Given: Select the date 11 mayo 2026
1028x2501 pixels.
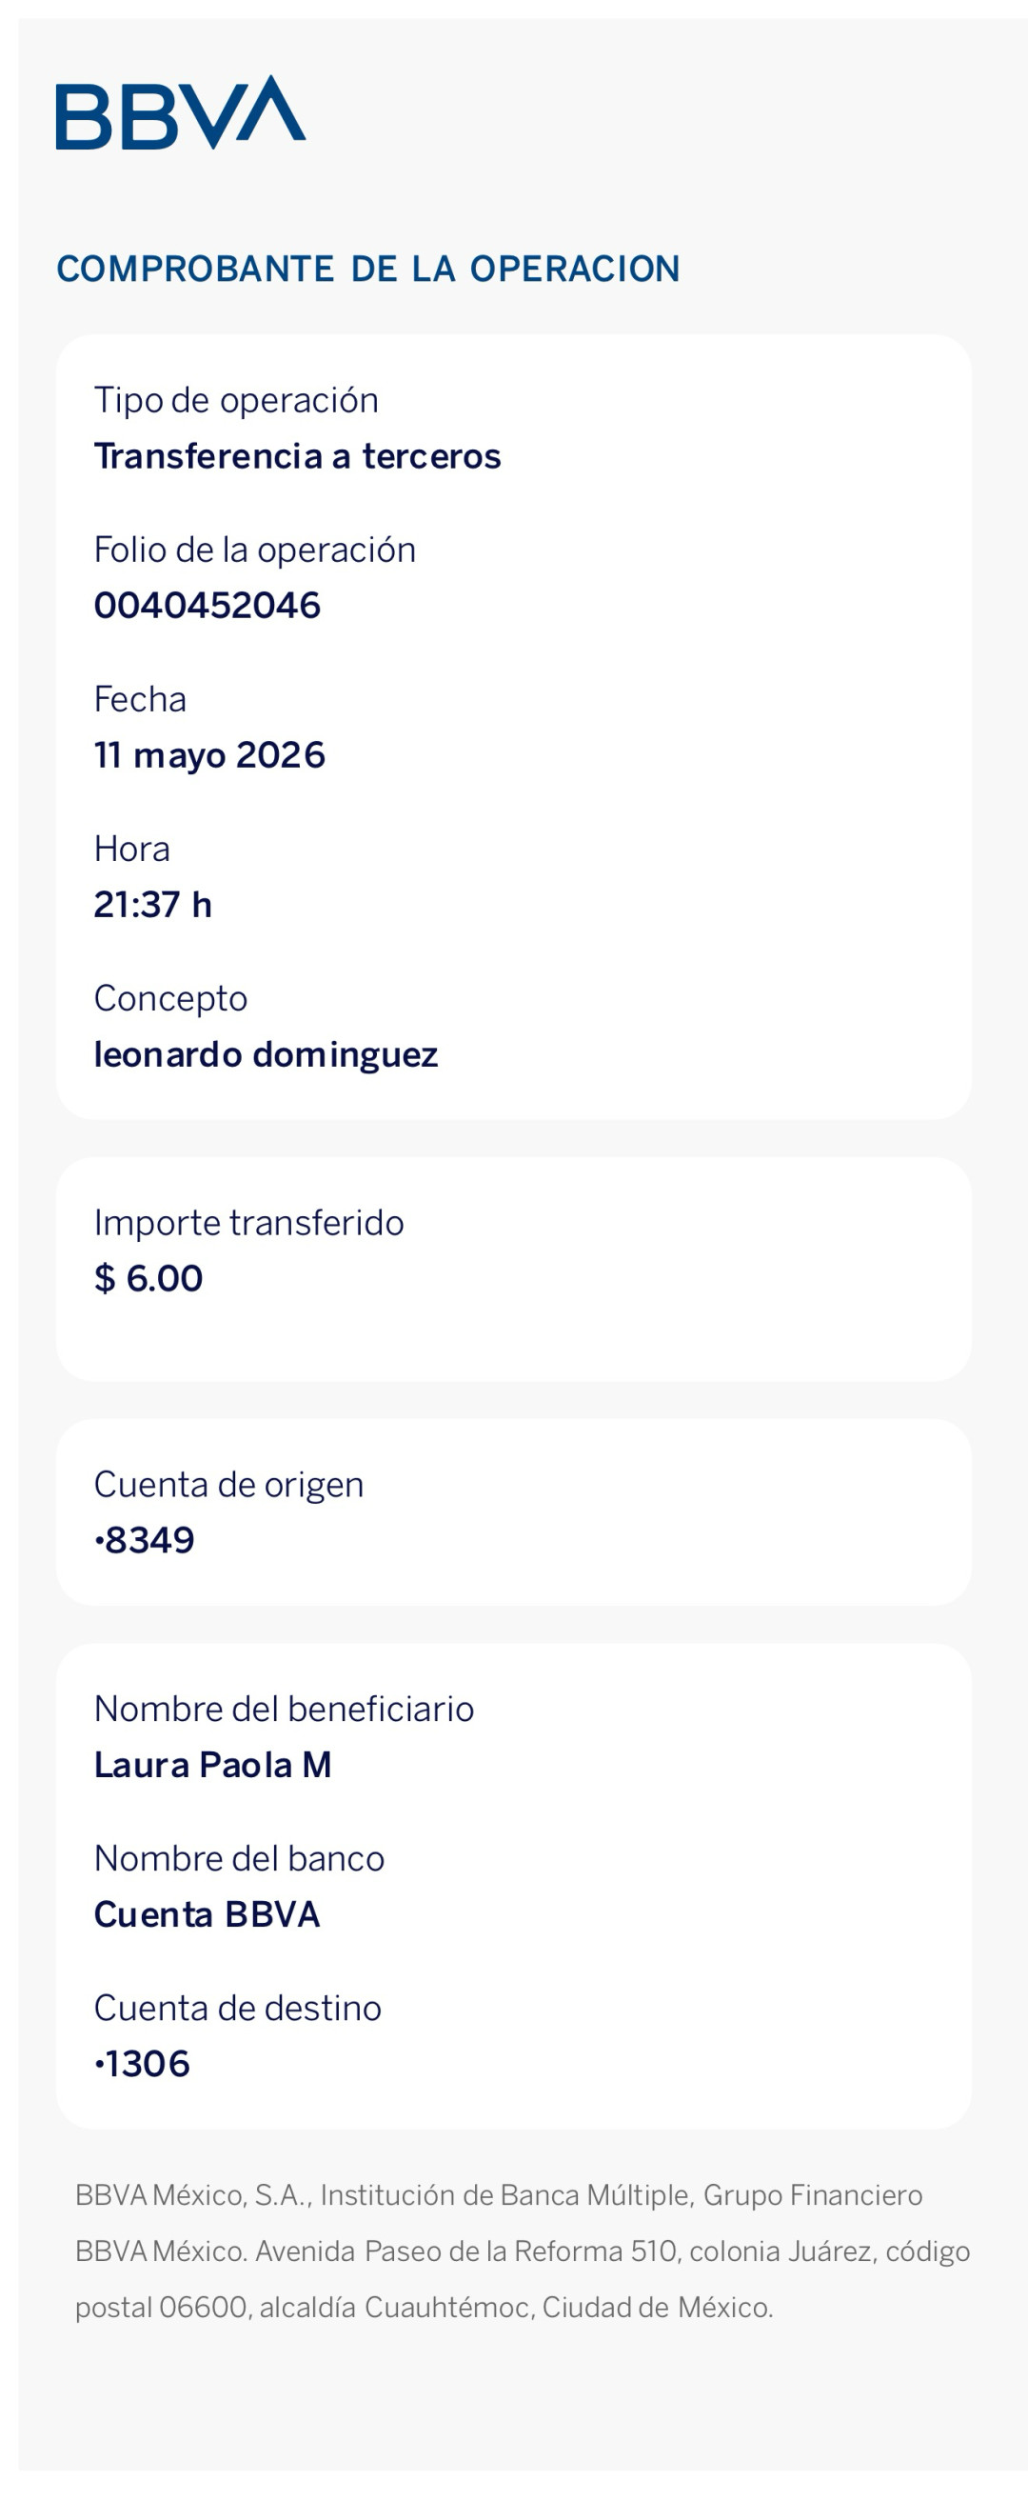Looking at the screenshot, I should point(208,756).
